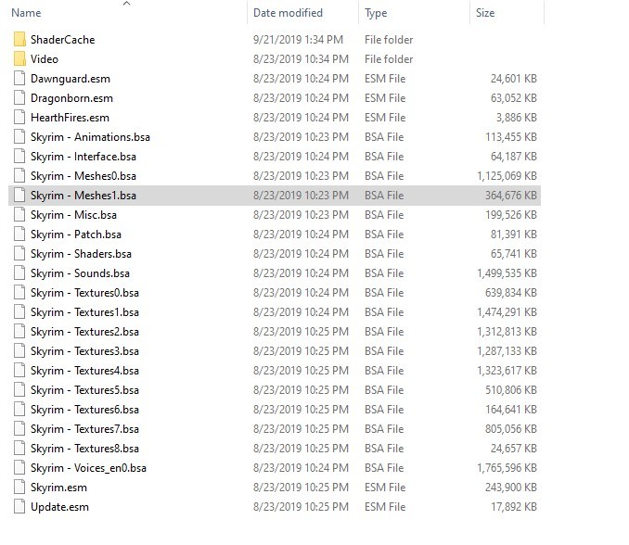Select the Skyrim - Textures7.bsa name
Screen dimensions: 629x545
tap(85, 429)
